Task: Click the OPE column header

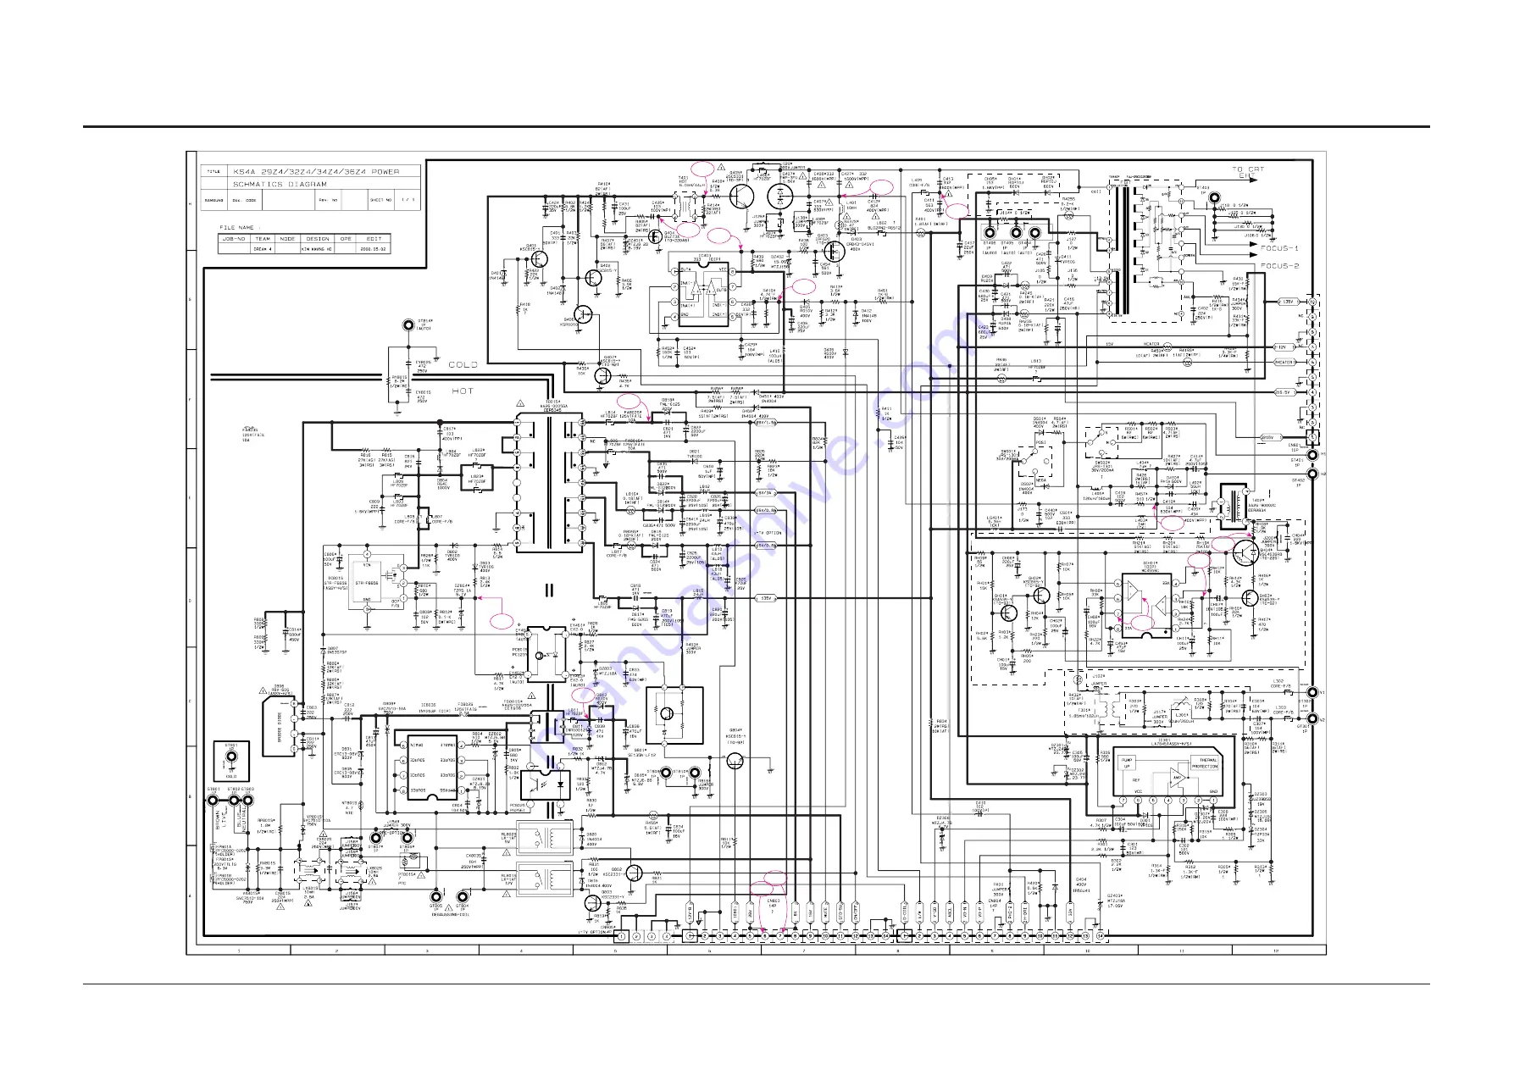Action: click(x=346, y=239)
